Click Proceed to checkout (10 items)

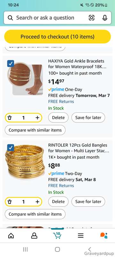(57, 37)
